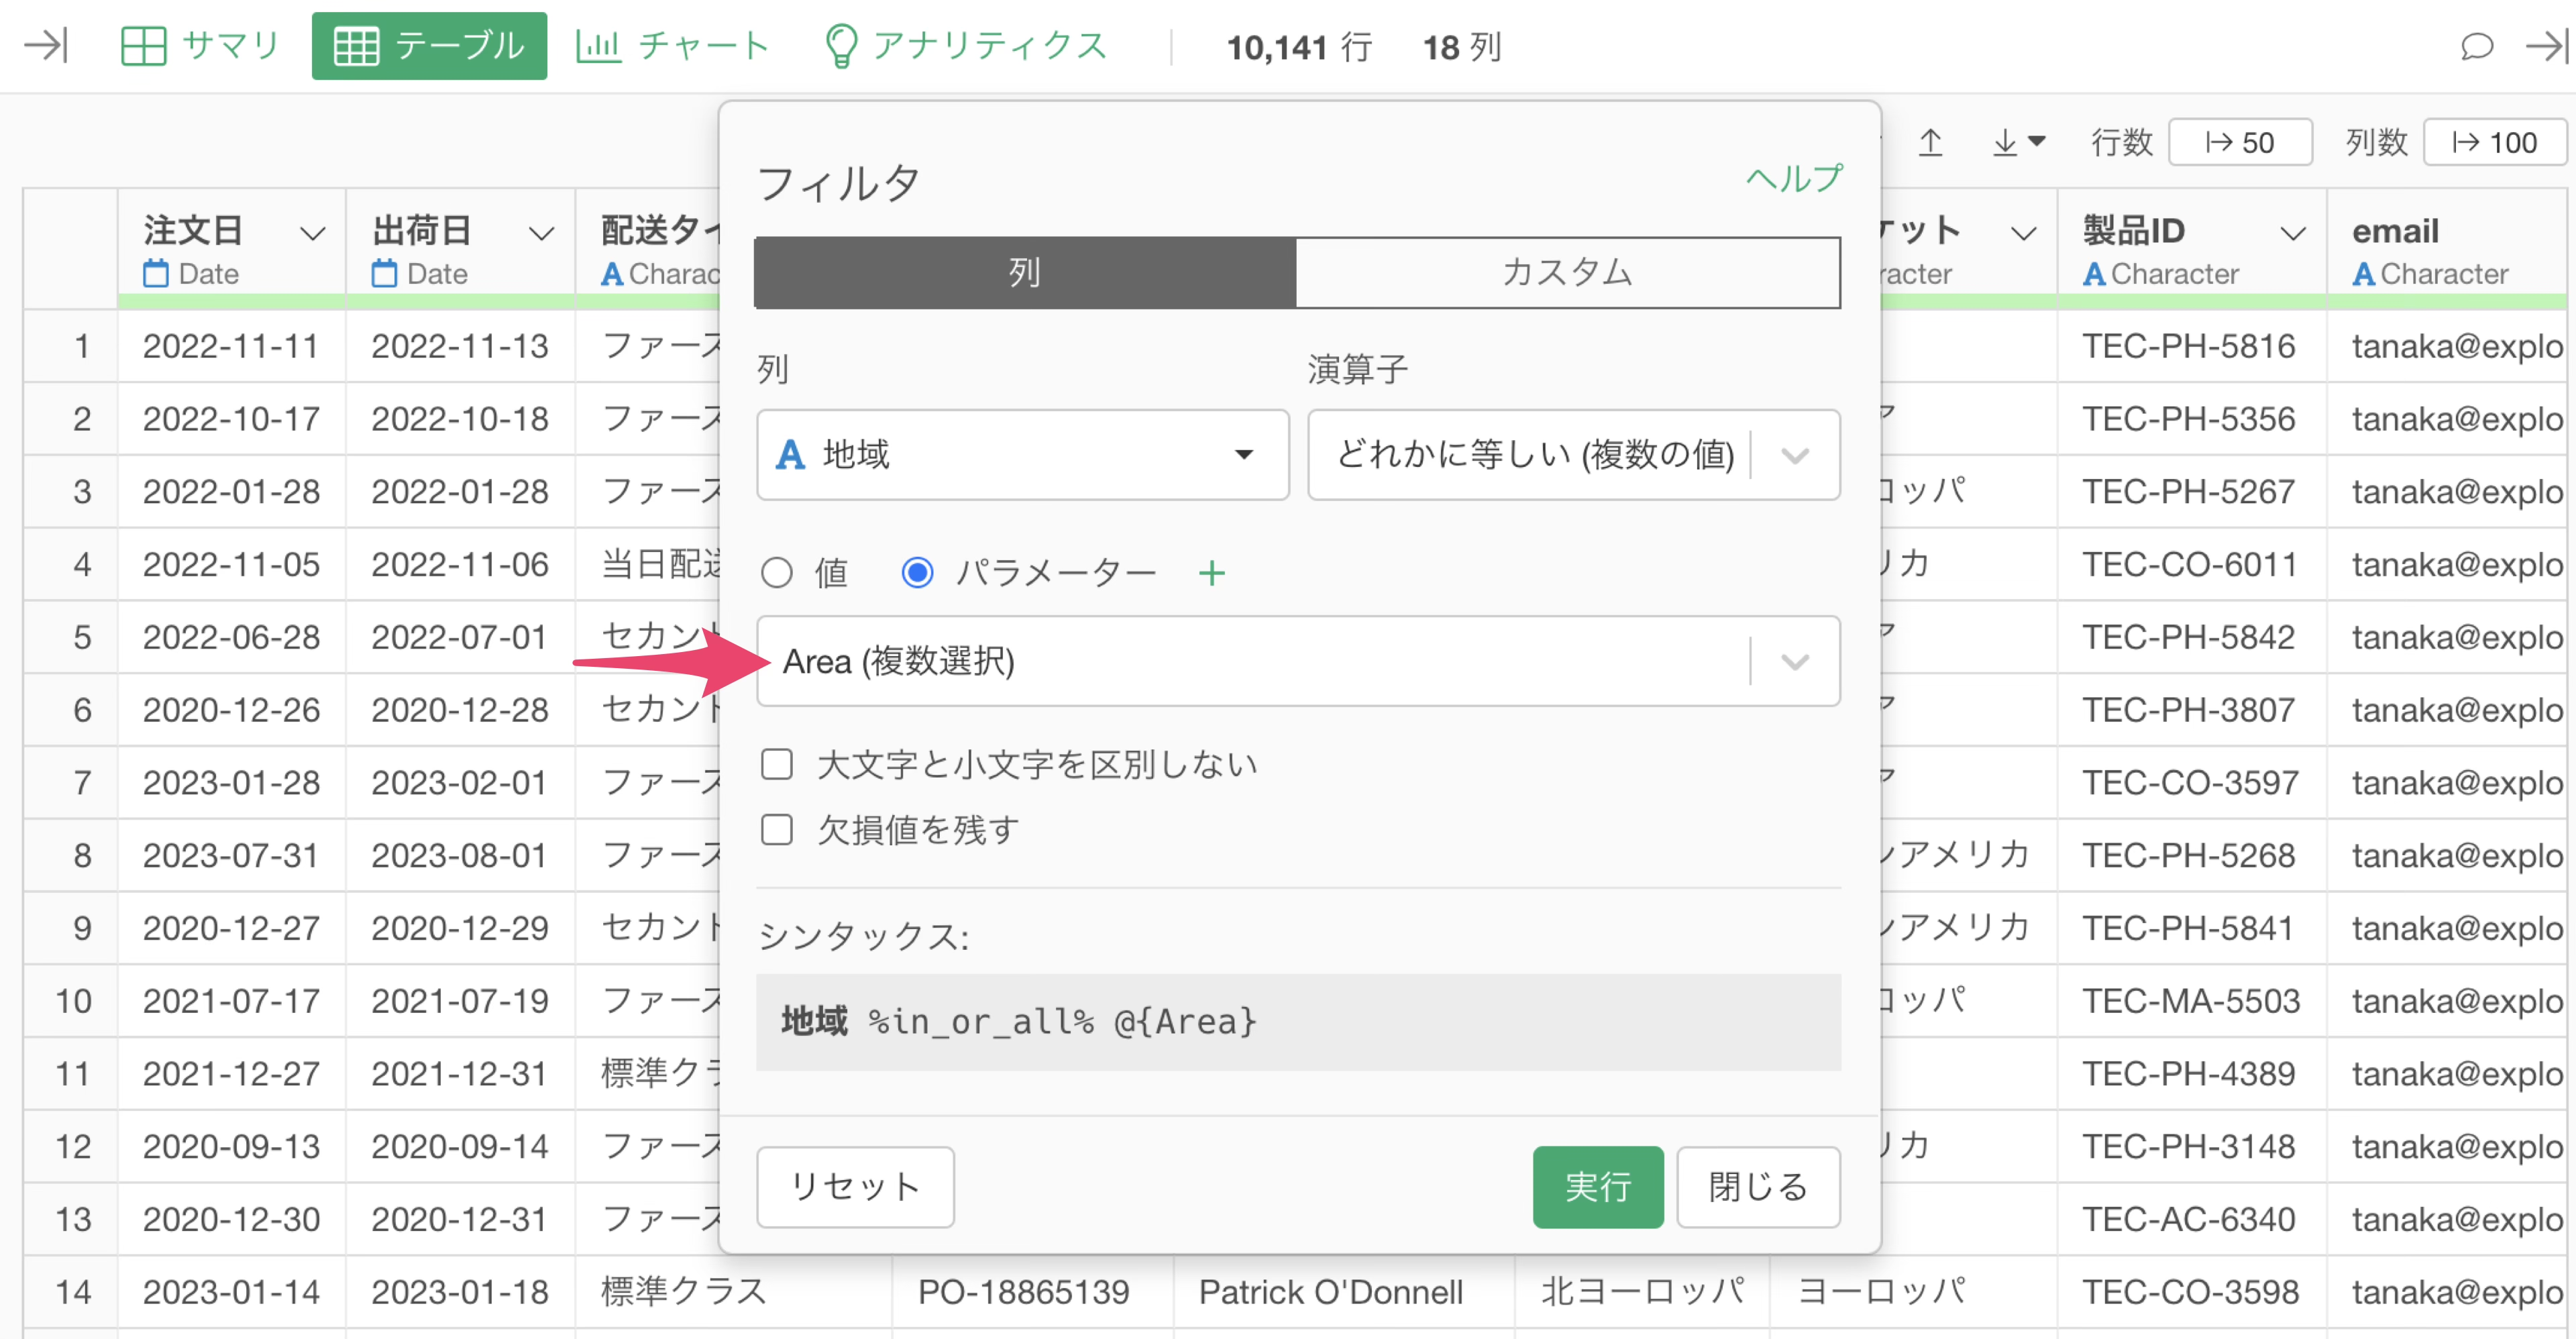
Task: Open the アナリティクス view
Action: click(x=965, y=46)
